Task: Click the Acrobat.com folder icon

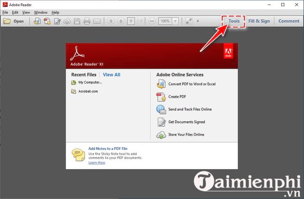Action: tap(74, 91)
